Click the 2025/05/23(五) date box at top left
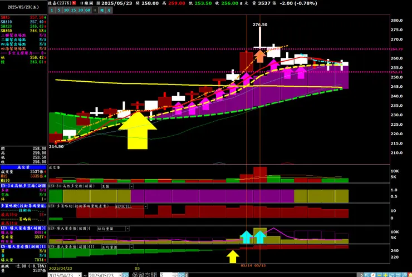The height and width of the screenshot is (277, 412). (x=23, y=7)
